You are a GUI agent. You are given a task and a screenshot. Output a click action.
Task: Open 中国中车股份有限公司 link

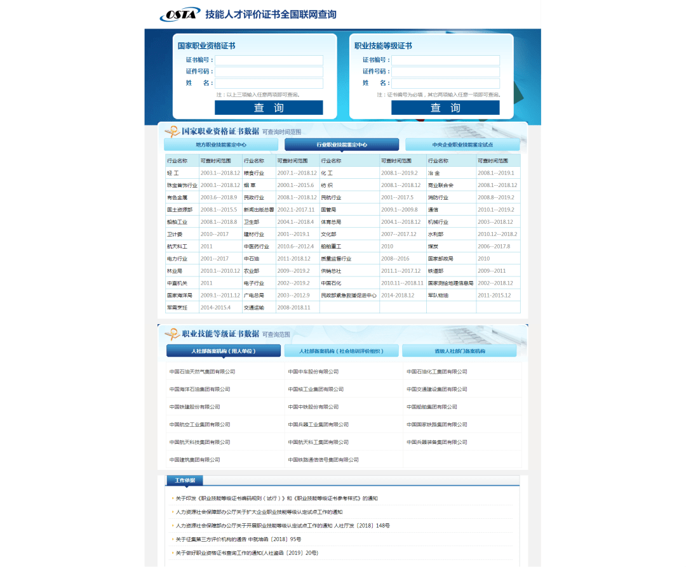pos(313,372)
